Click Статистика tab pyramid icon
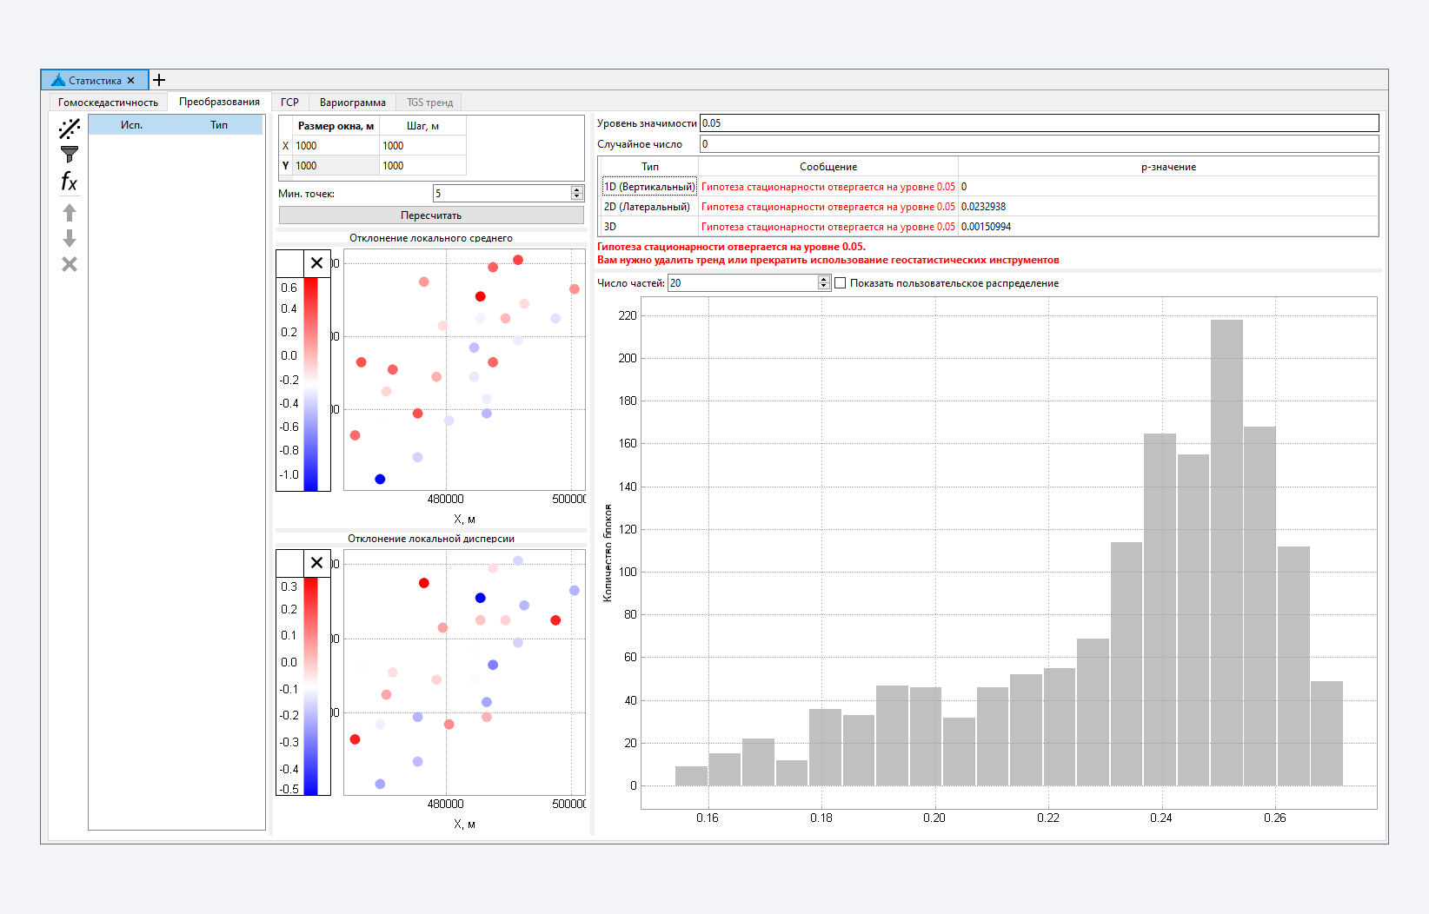1429x914 pixels. [x=58, y=80]
